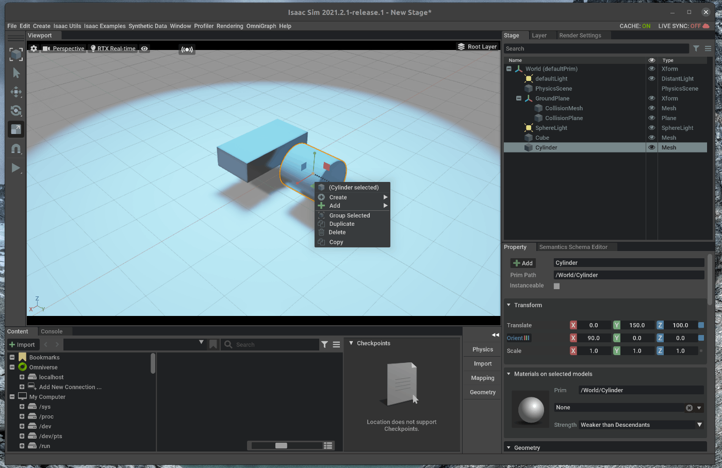The height and width of the screenshot is (468, 722).
Task: Toggle visibility of Cylinder
Action: (x=652, y=147)
